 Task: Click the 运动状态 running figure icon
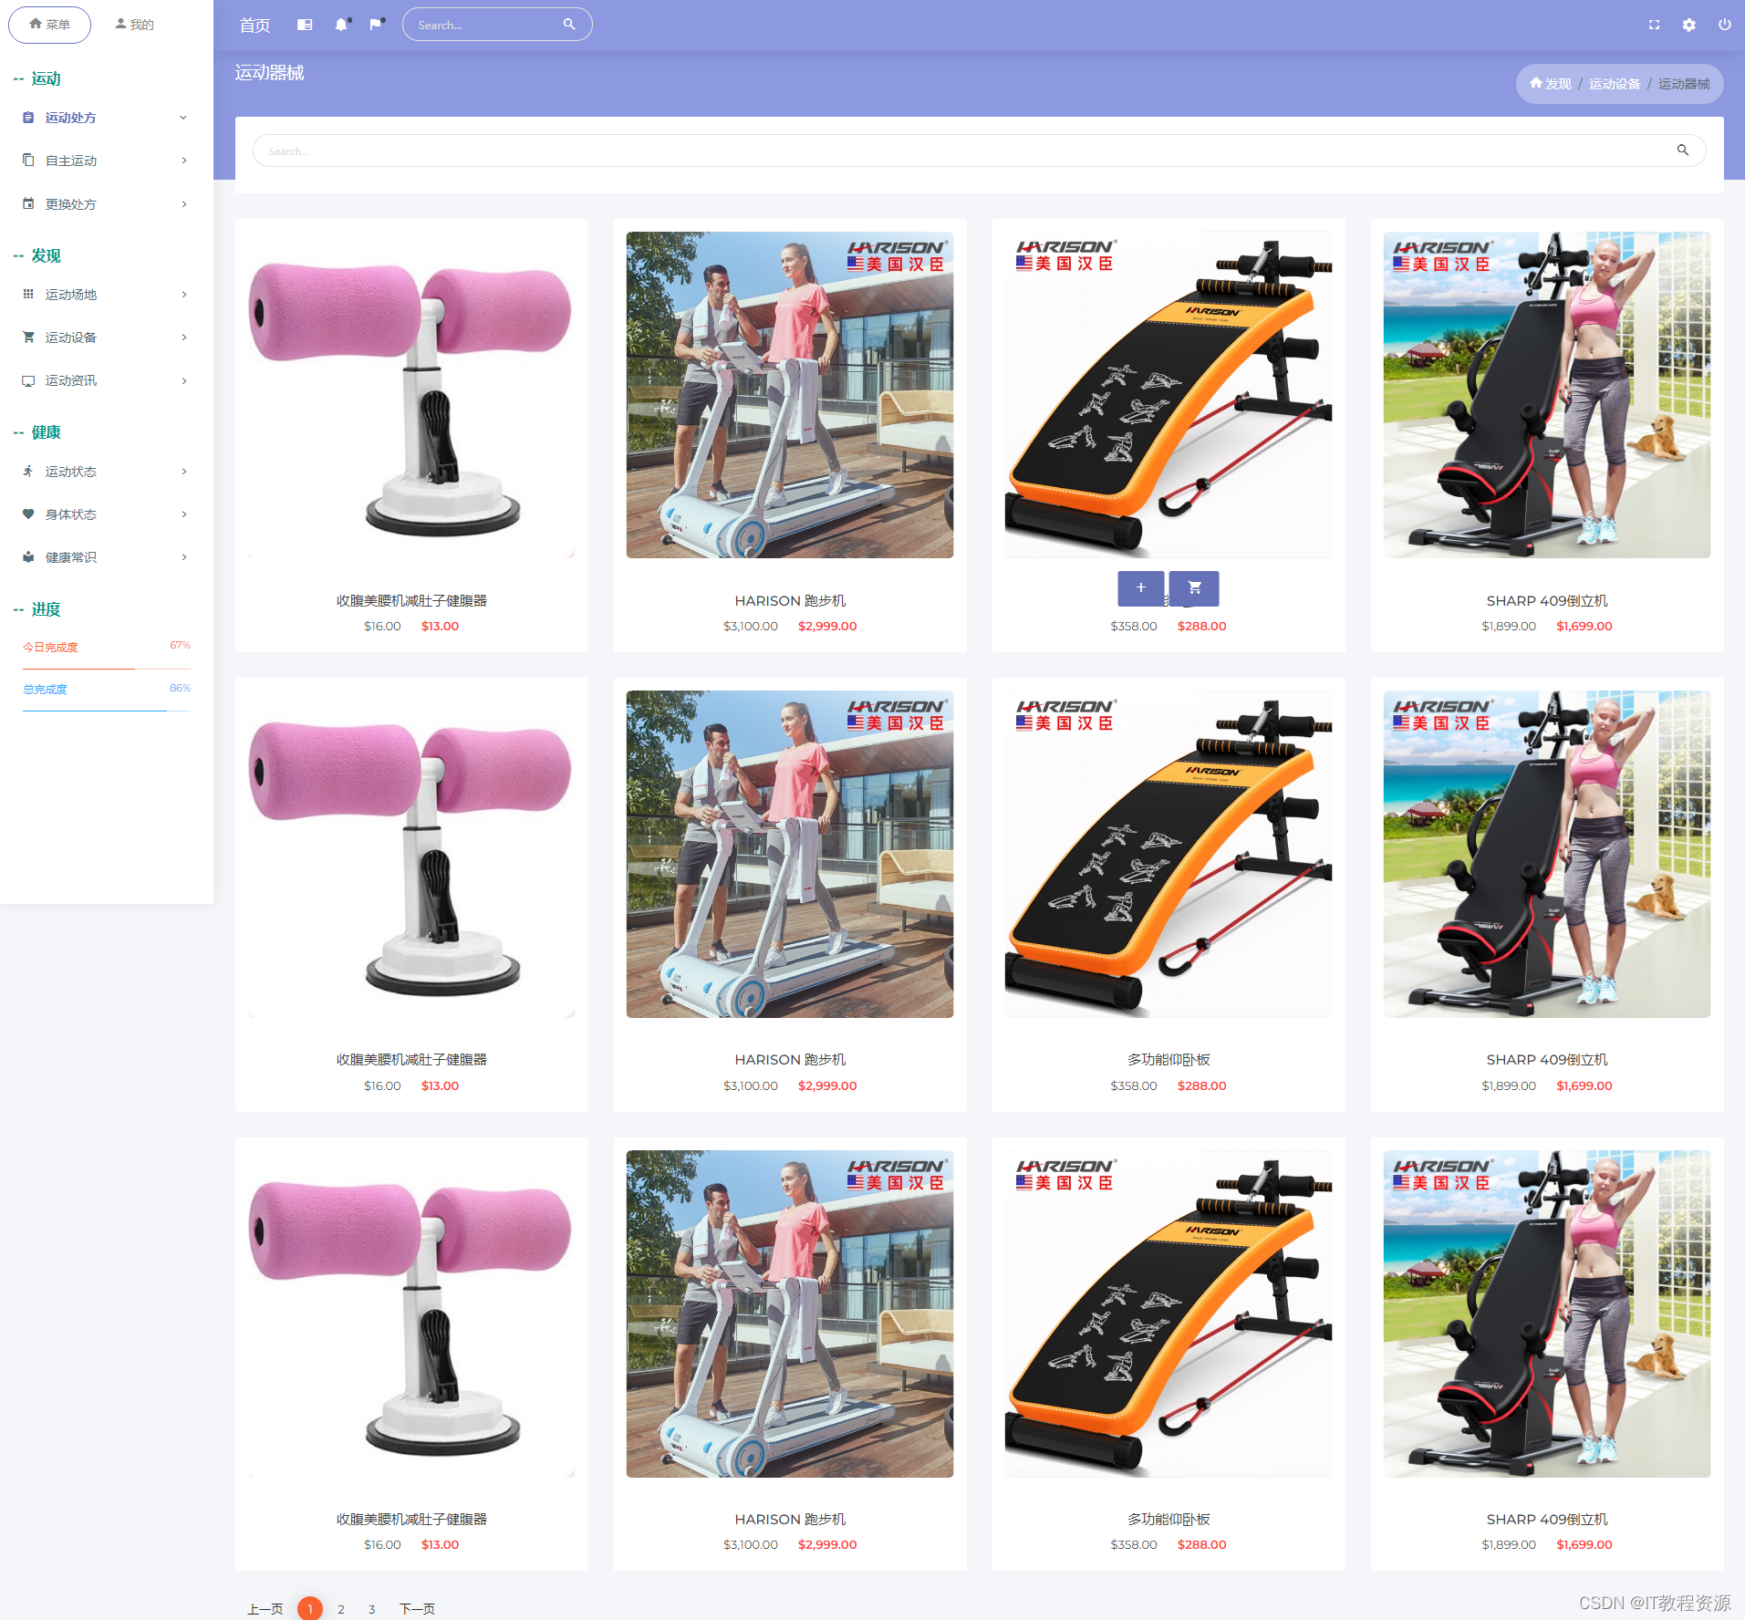28,471
